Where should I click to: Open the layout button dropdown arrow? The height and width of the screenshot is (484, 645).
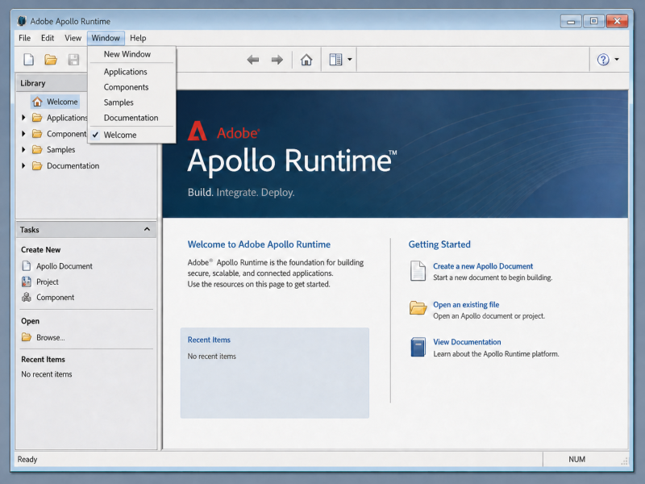point(350,60)
